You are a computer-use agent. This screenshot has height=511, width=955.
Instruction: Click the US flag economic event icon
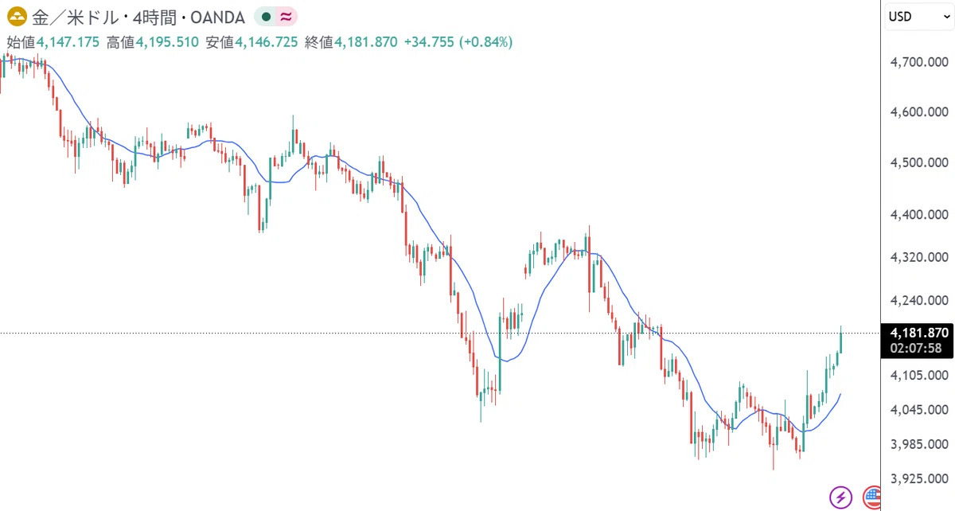point(872,498)
